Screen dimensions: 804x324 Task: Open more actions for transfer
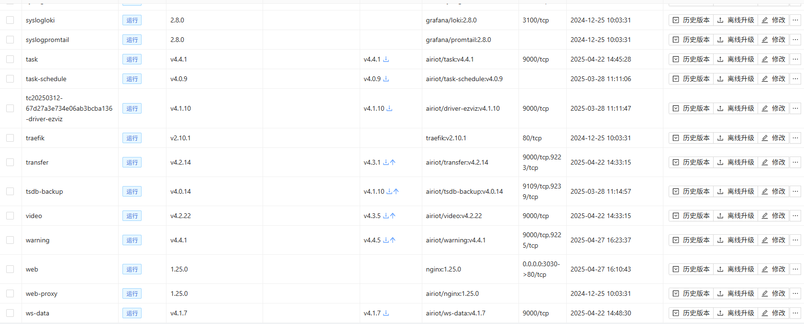(x=795, y=162)
